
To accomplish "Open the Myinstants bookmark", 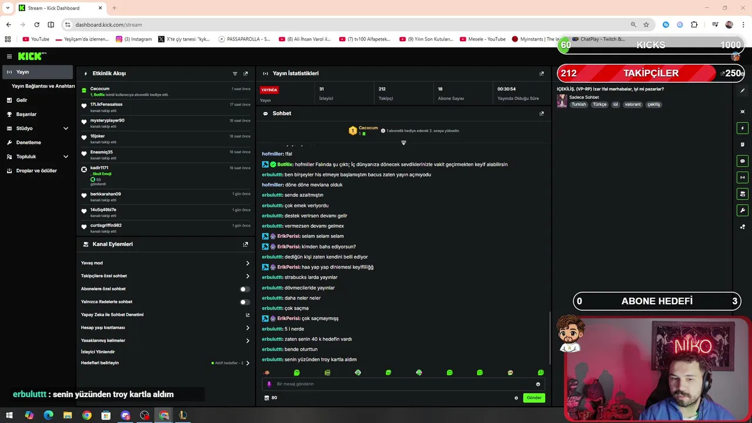I will (x=535, y=39).
